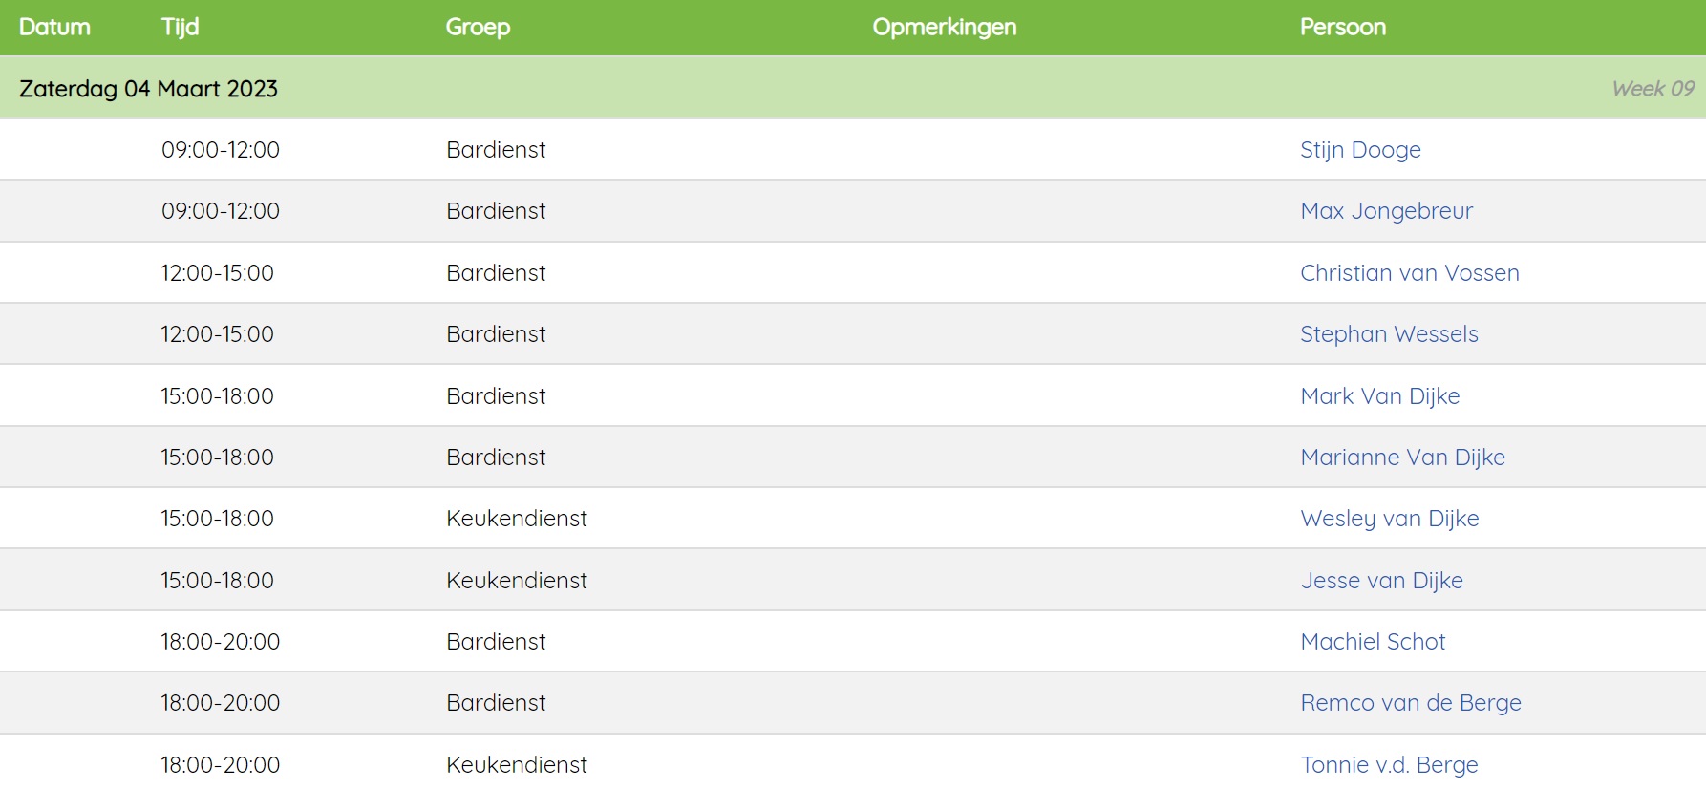This screenshot has height=789, width=1706.
Task: Select the Jesse van Dijke link
Action: click(x=1381, y=581)
